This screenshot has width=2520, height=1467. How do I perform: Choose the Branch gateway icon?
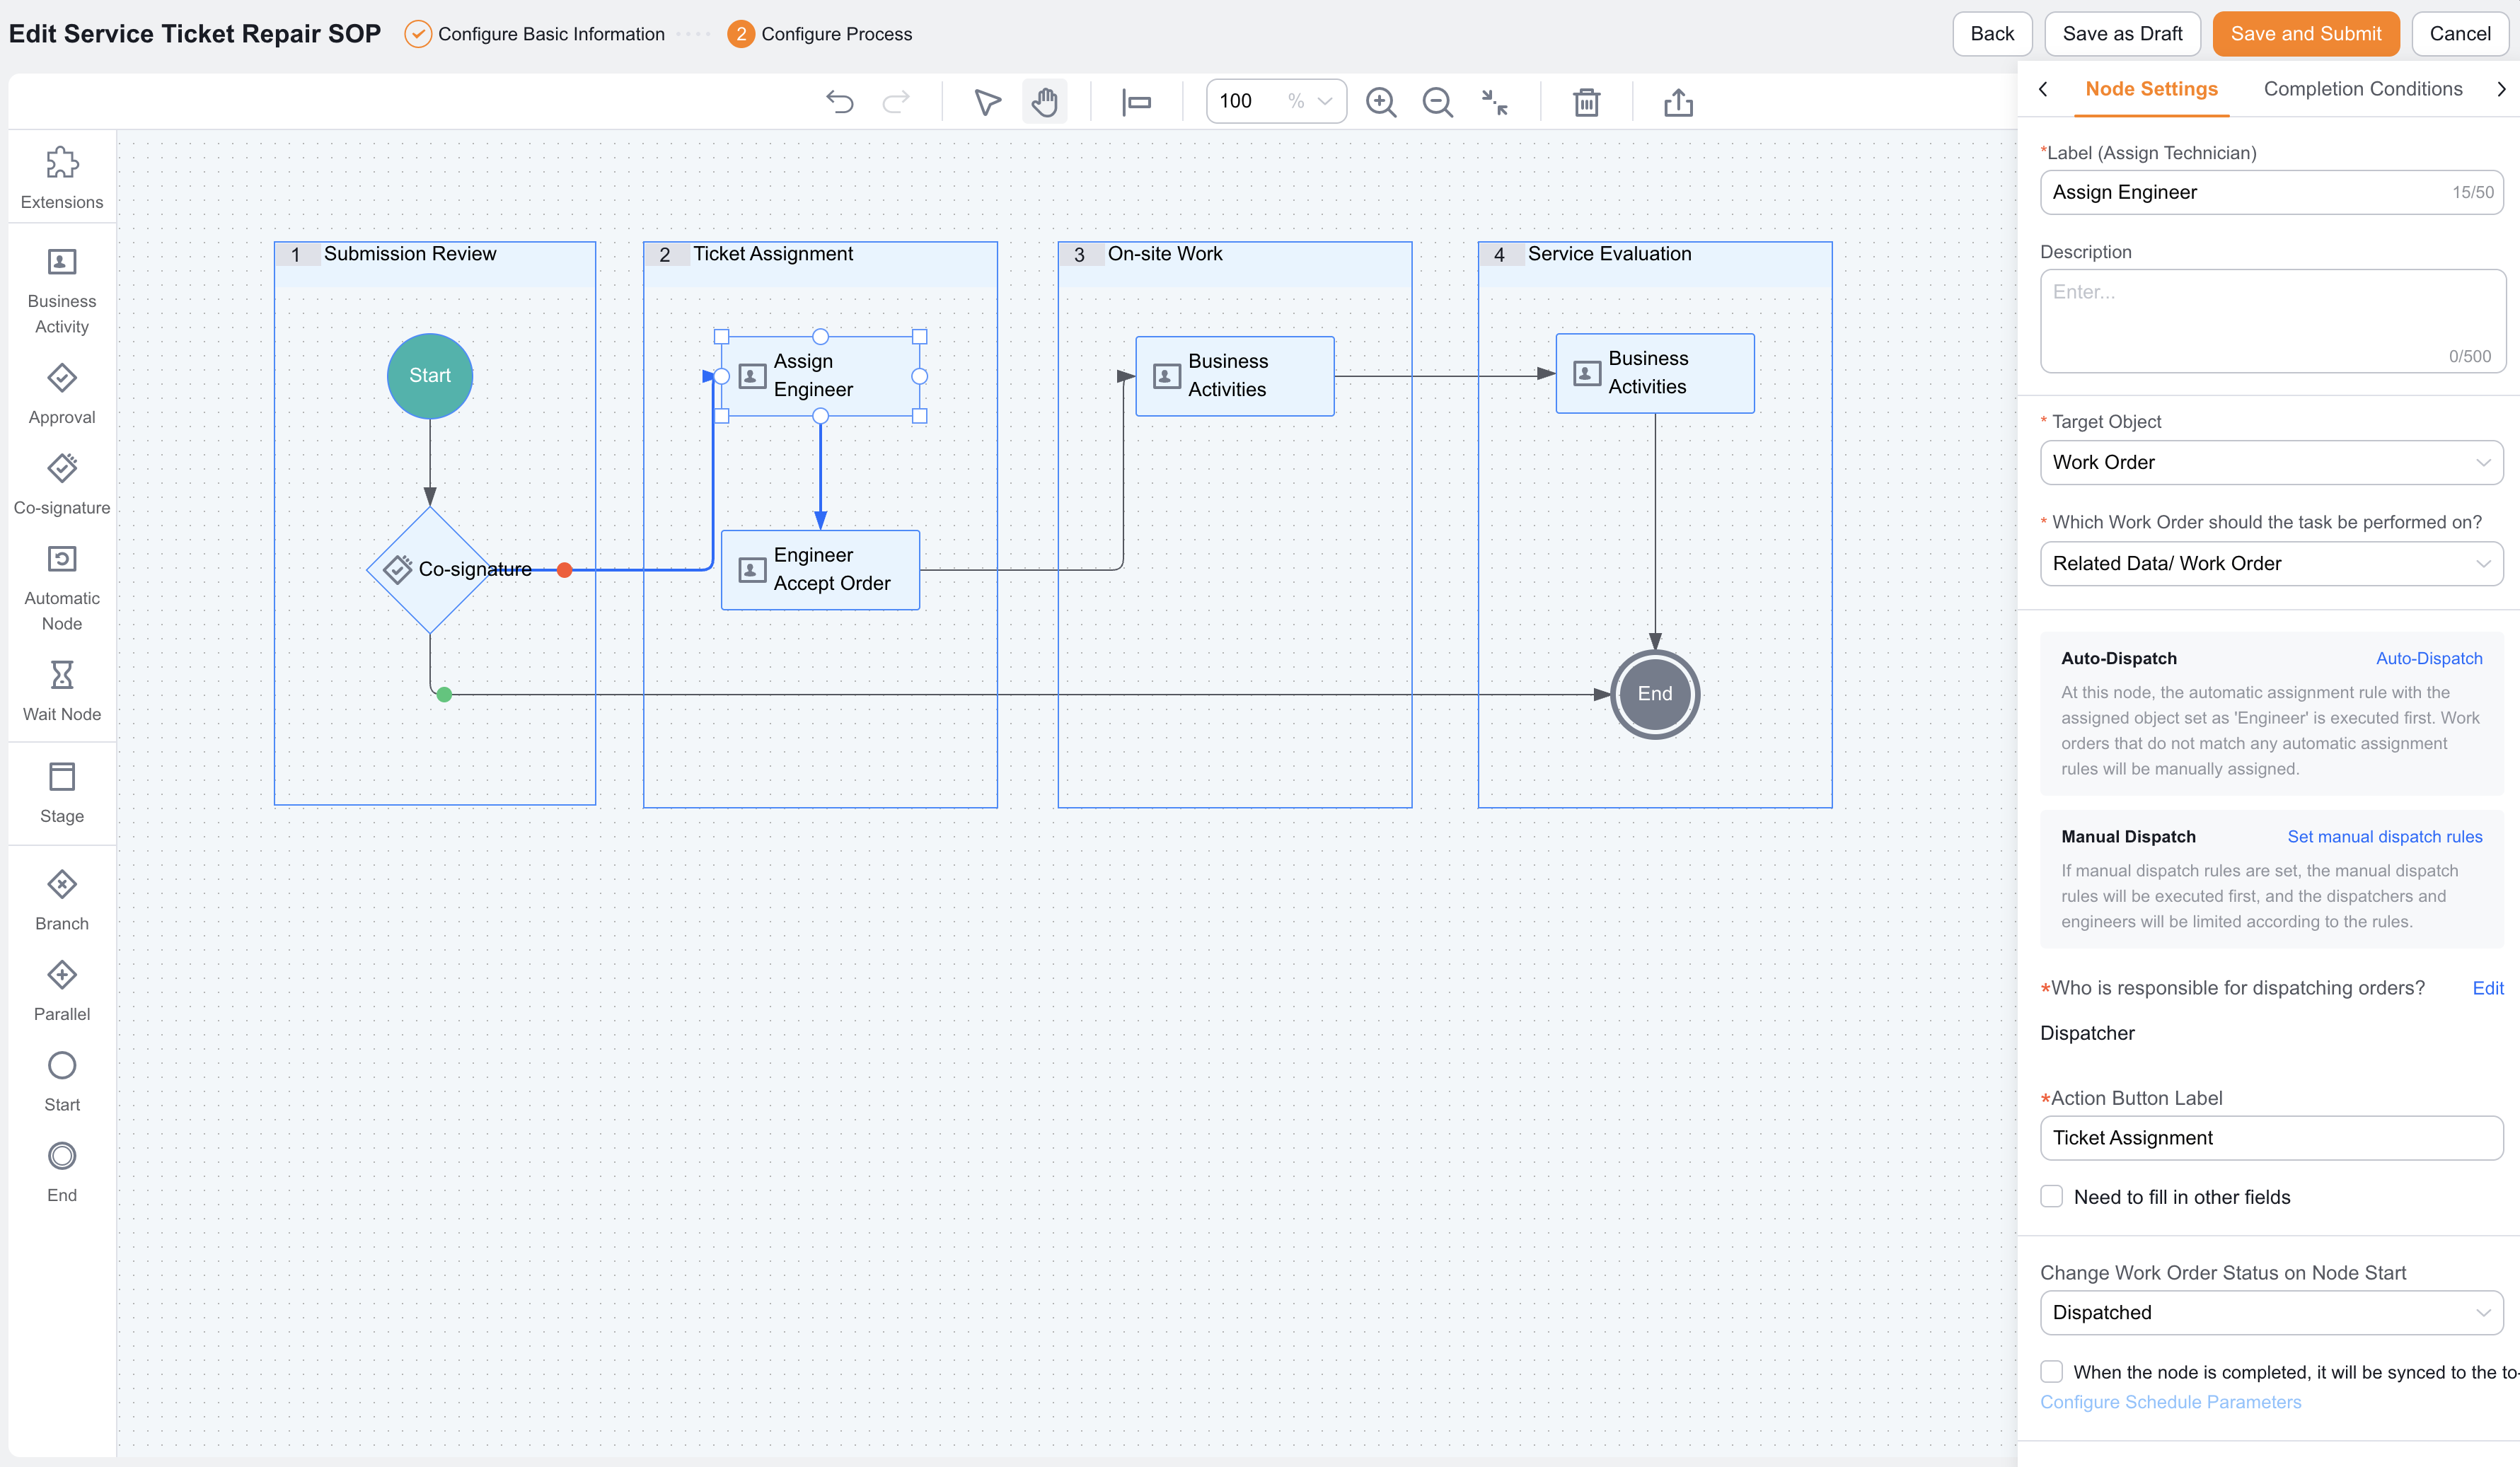[62, 884]
